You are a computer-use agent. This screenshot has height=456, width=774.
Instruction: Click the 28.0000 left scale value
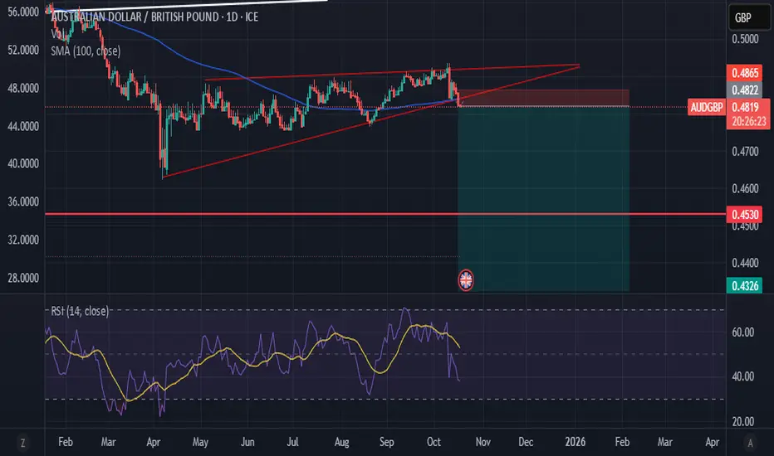coord(23,278)
